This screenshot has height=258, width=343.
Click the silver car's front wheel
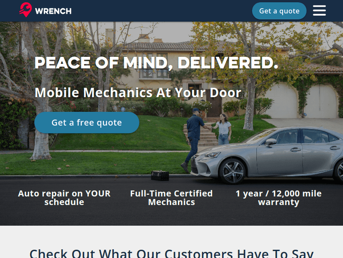pyautogui.click(x=232, y=171)
